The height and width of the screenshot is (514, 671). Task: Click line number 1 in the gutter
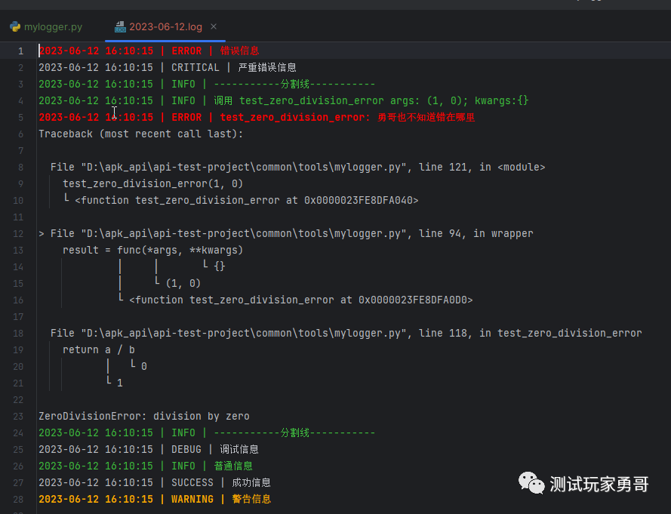click(x=20, y=51)
